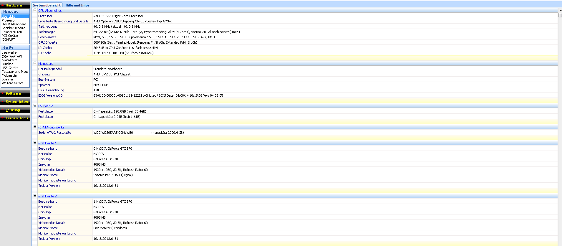Open the Leistung category
Image resolution: width=562 pixels, height=246 pixels.
click(15, 110)
